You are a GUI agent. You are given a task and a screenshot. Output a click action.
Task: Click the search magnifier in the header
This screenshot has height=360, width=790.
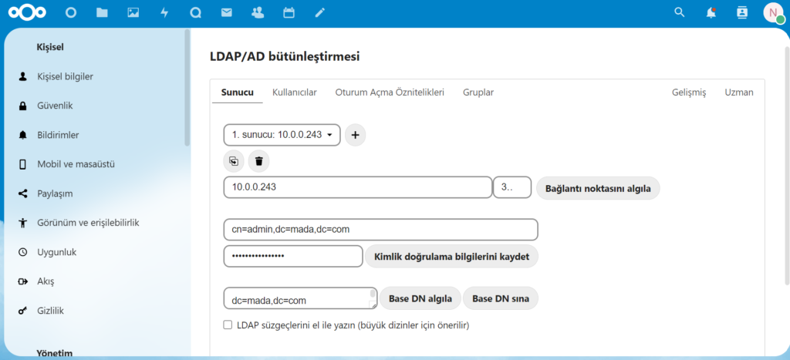pyautogui.click(x=679, y=12)
